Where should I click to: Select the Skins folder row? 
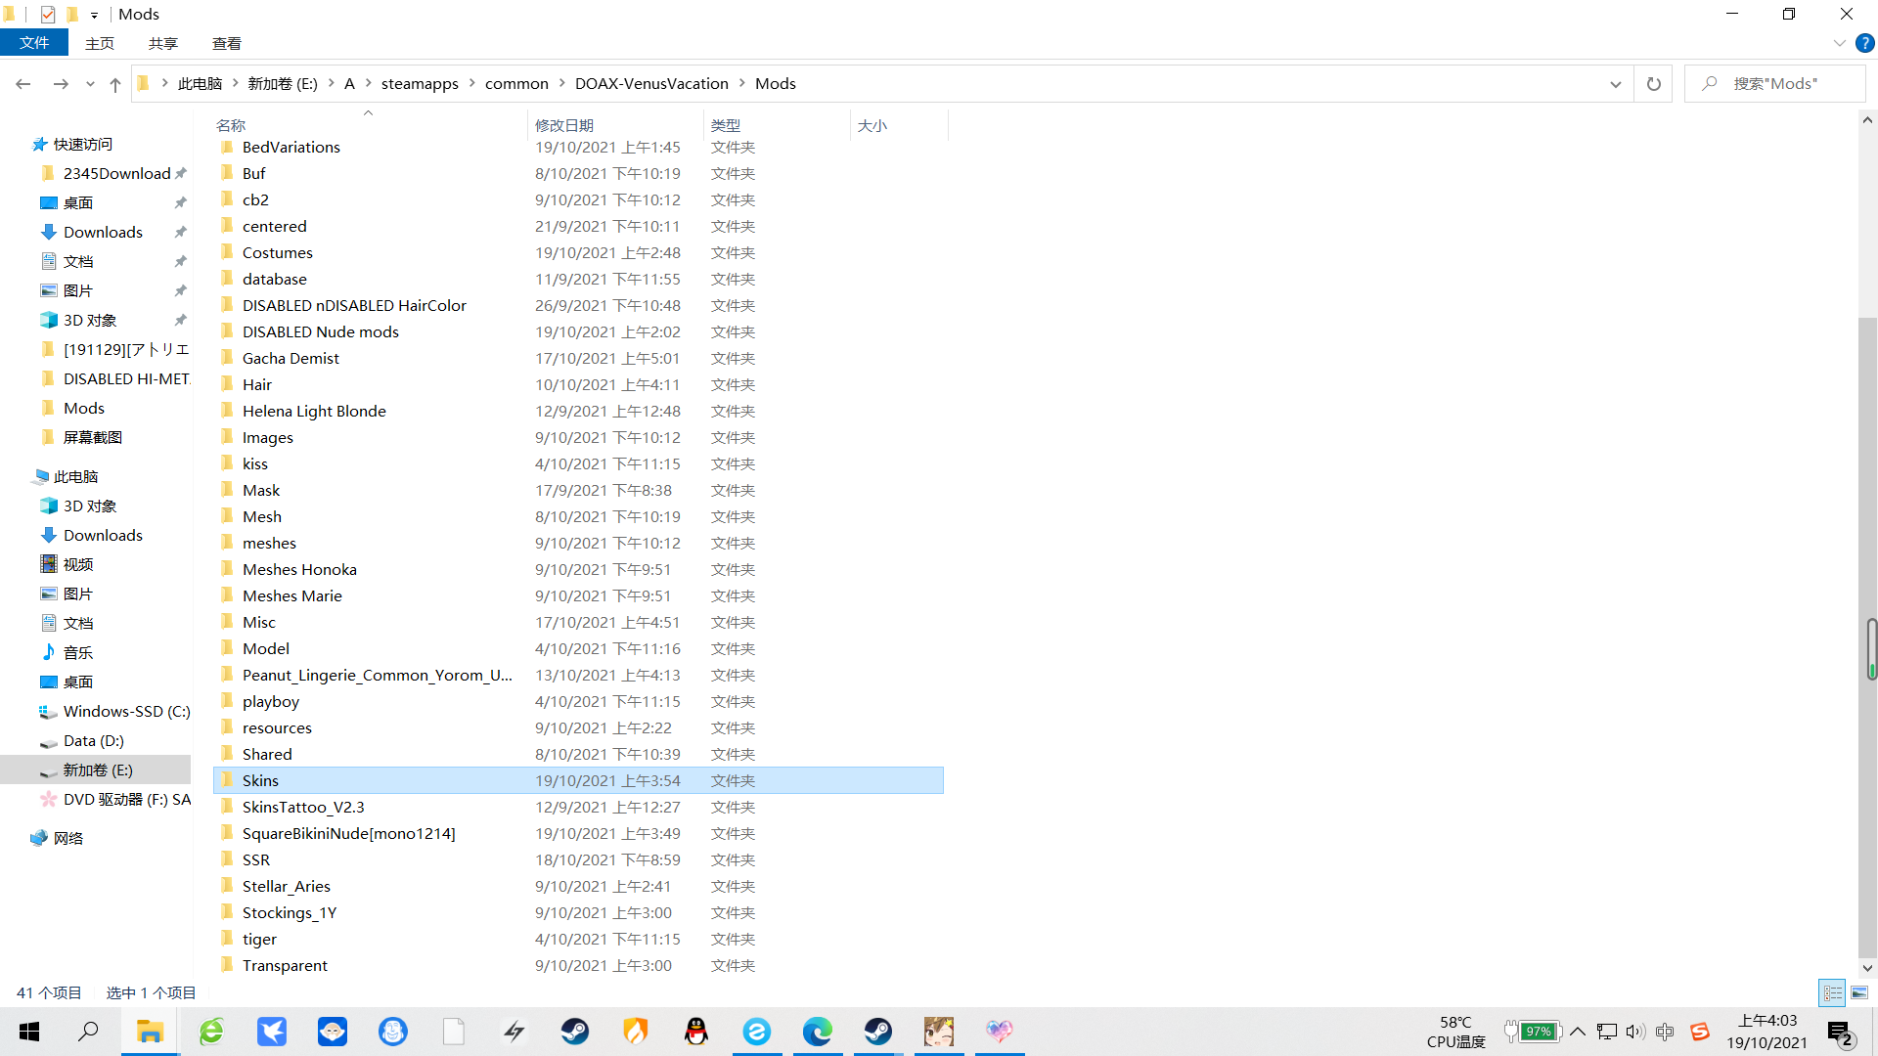578,780
